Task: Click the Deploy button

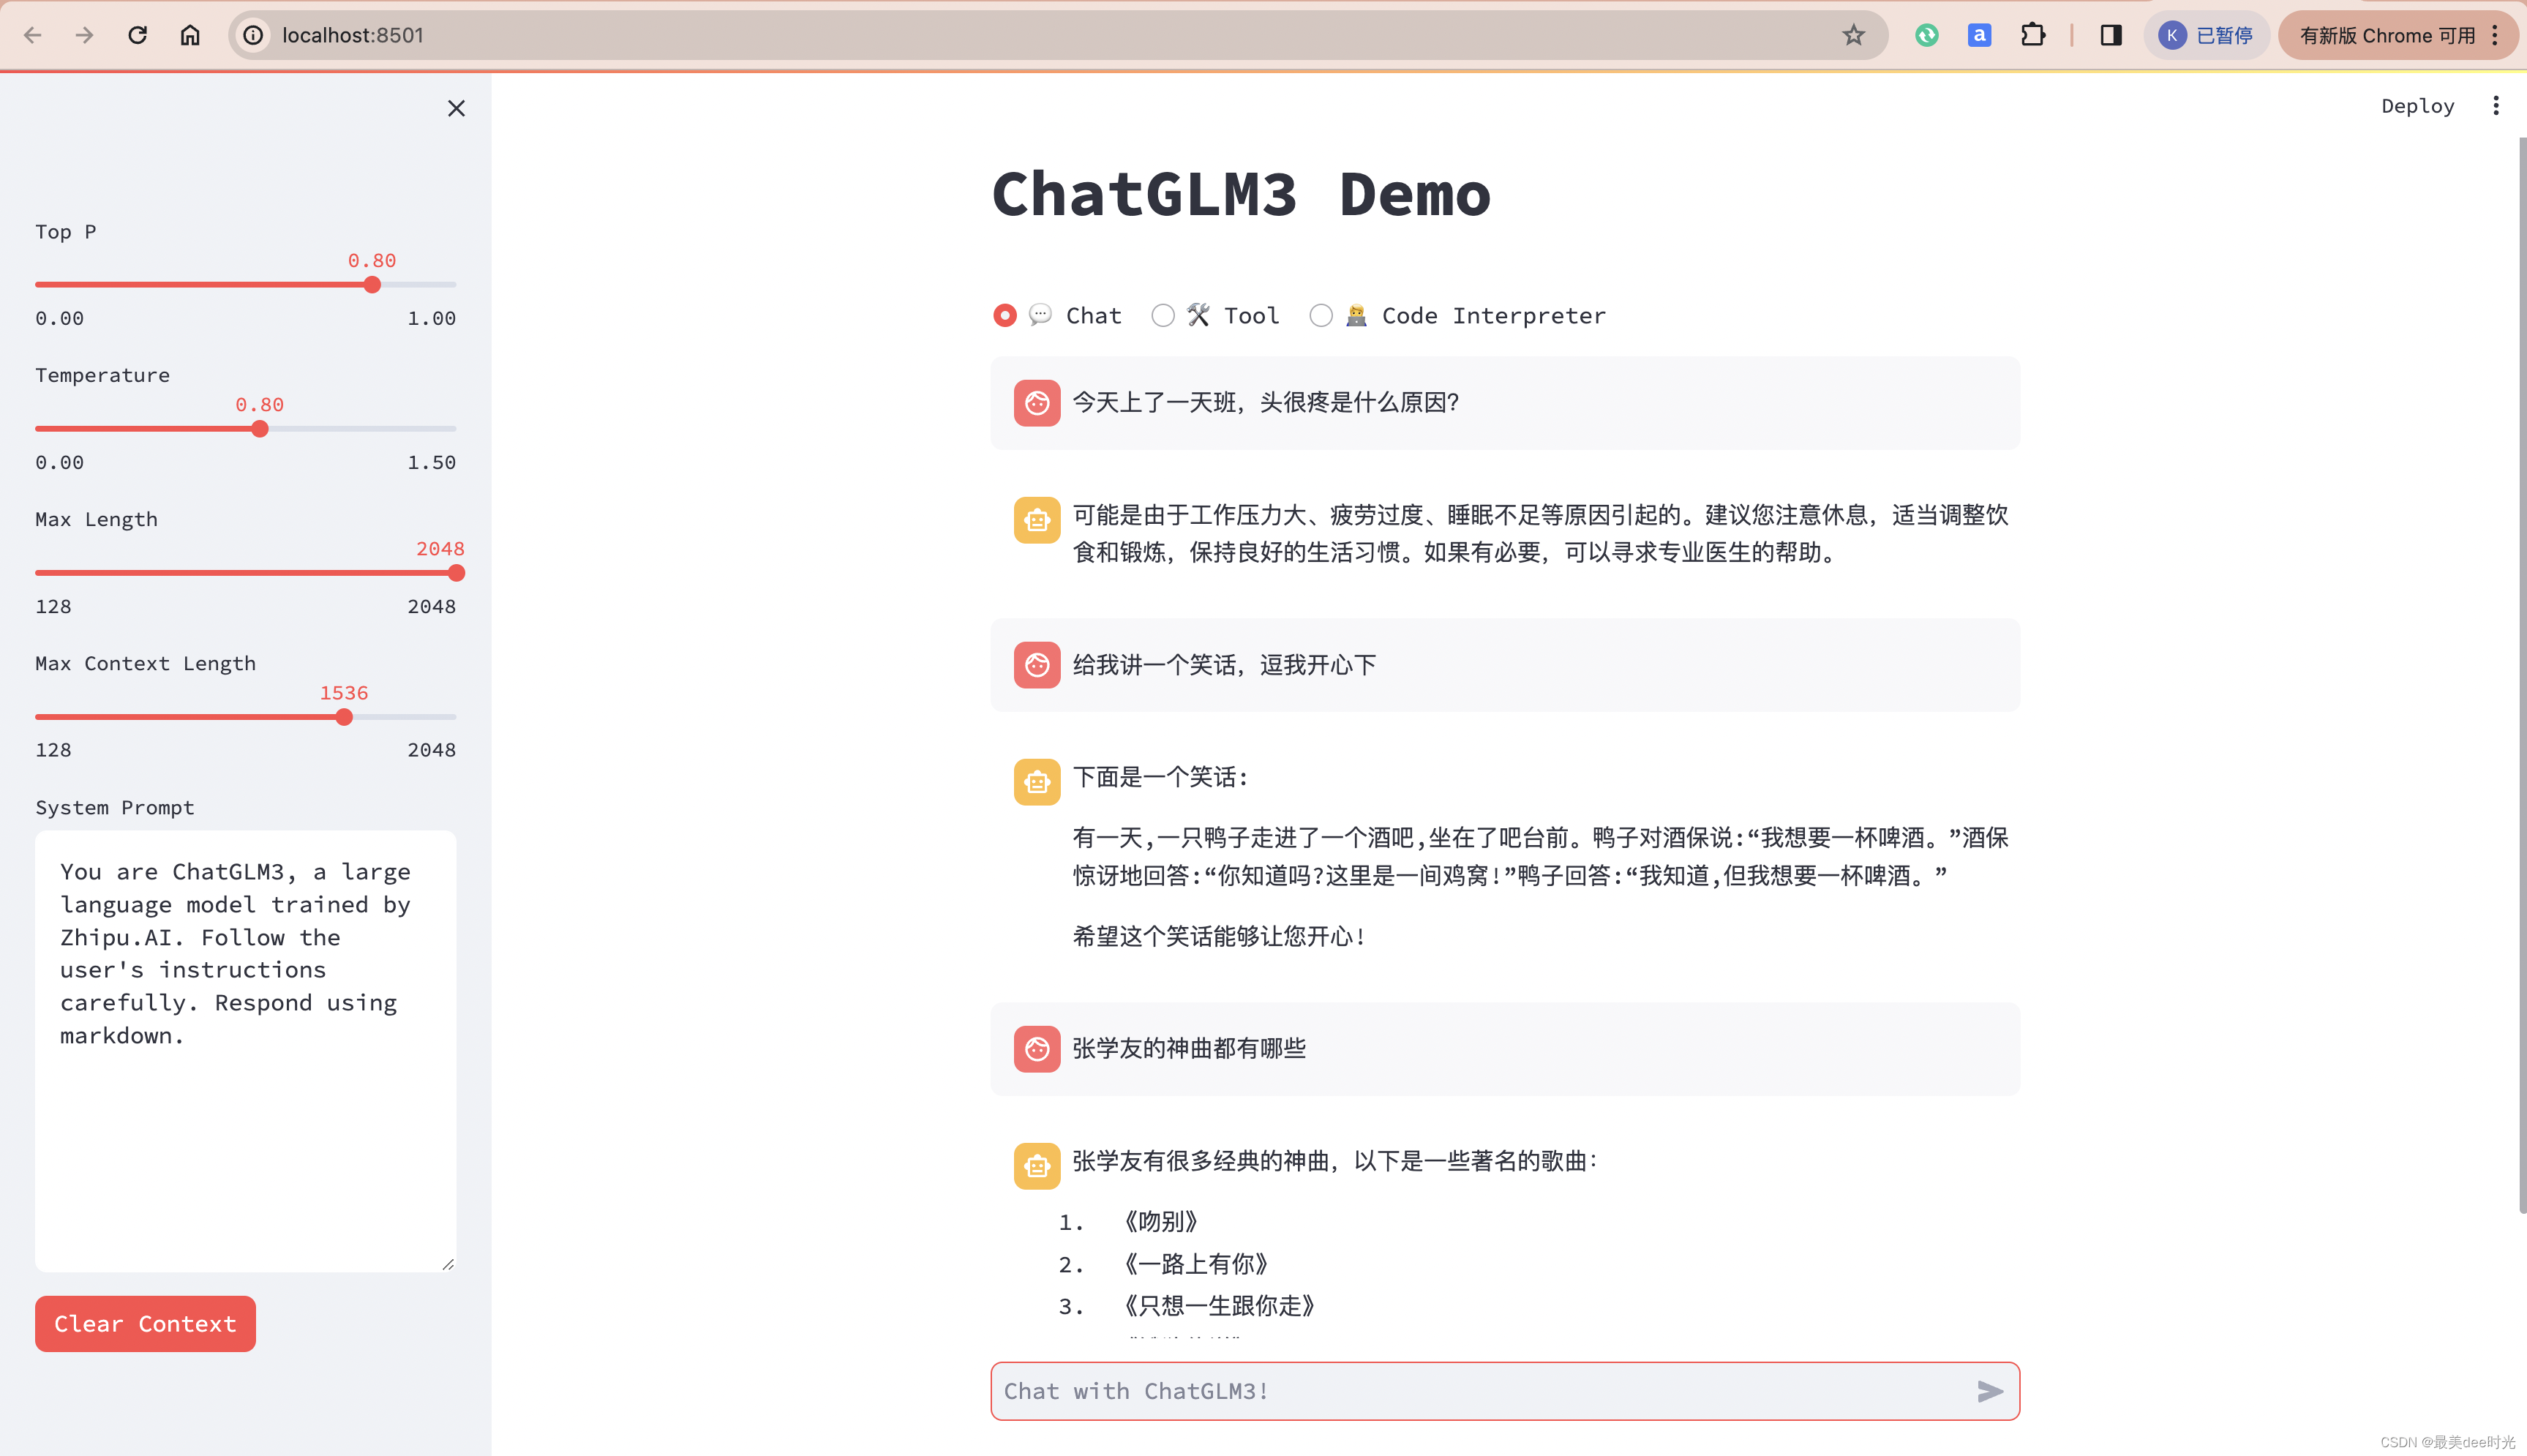Action: [x=2417, y=106]
